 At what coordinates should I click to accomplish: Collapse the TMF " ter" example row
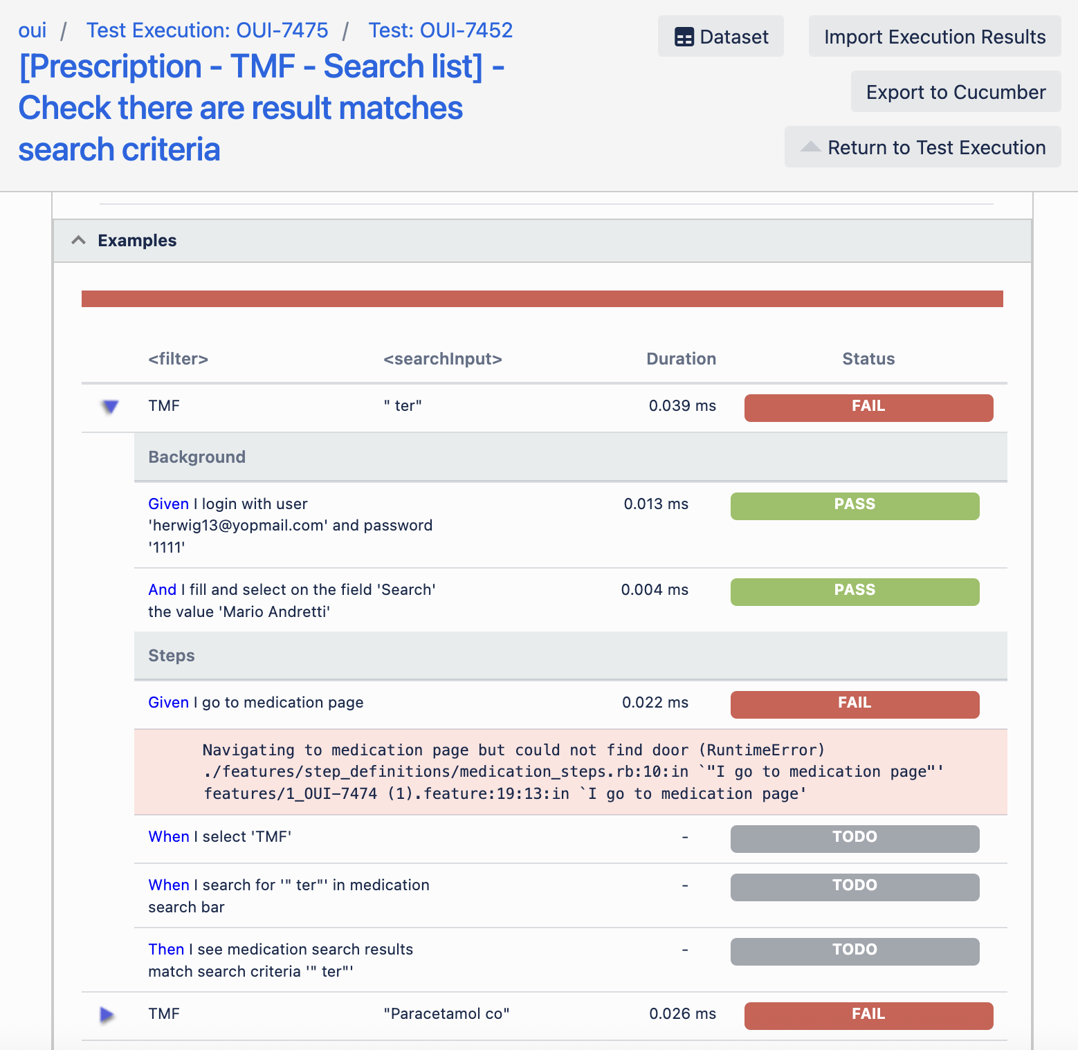[110, 407]
